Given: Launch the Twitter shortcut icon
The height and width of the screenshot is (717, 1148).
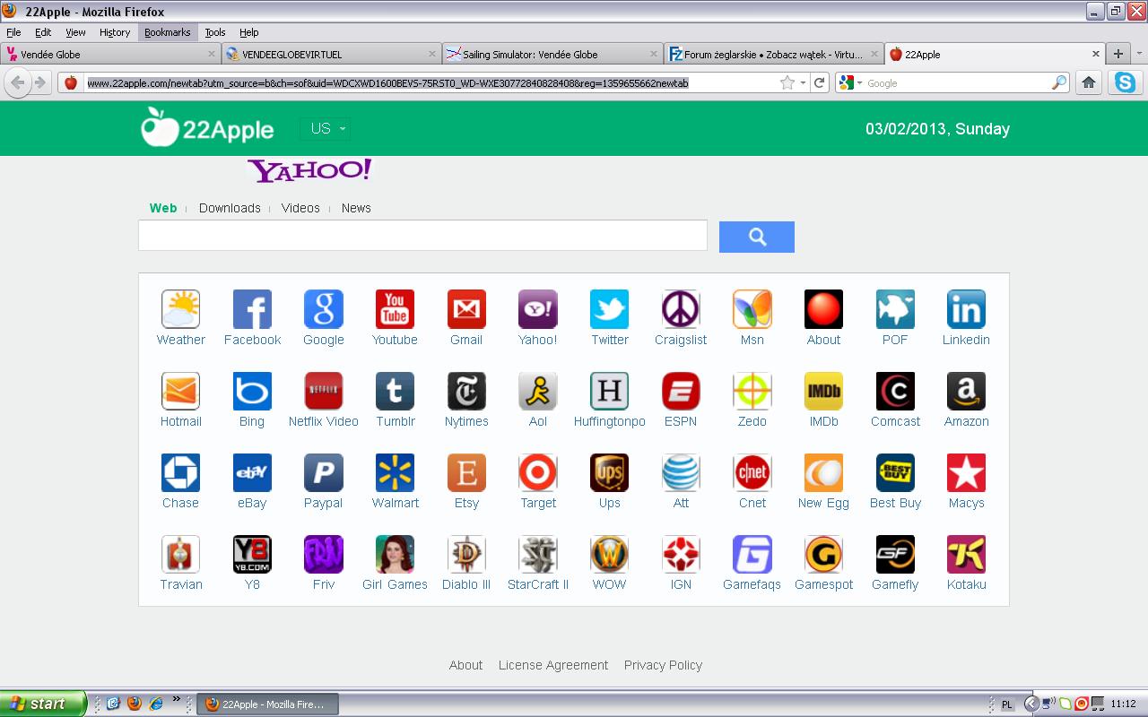Looking at the screenshot, I should coord(609,309).
